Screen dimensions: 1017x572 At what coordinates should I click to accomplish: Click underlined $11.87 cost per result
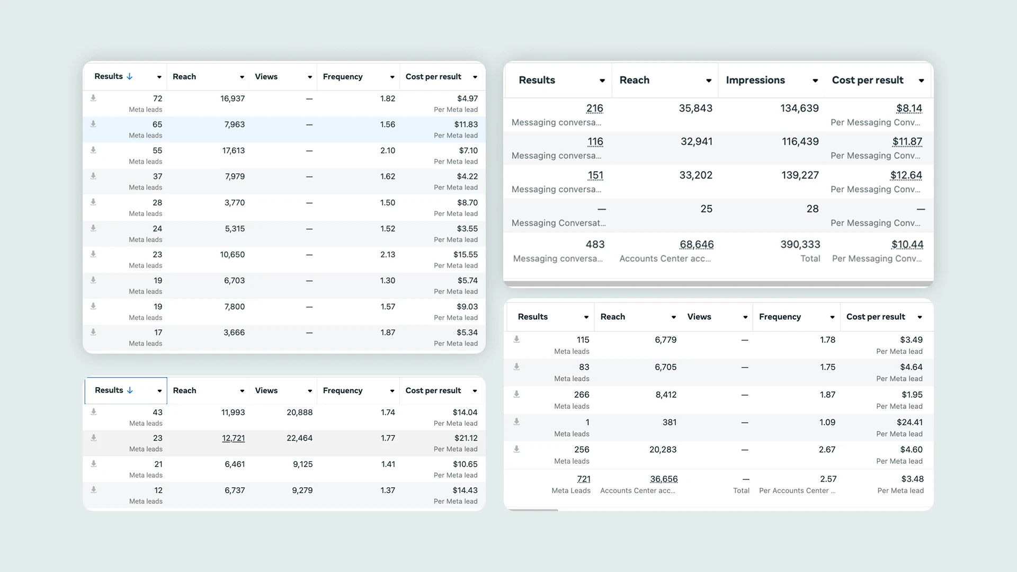click(907, 141)
